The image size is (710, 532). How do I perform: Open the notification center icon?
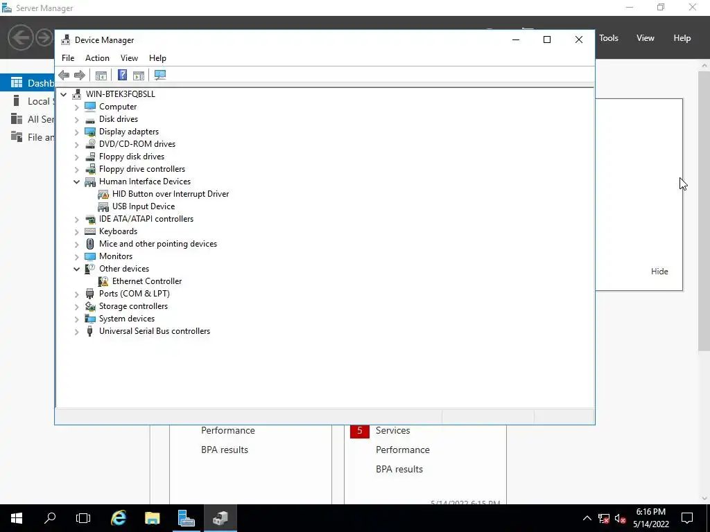[687, 518]
